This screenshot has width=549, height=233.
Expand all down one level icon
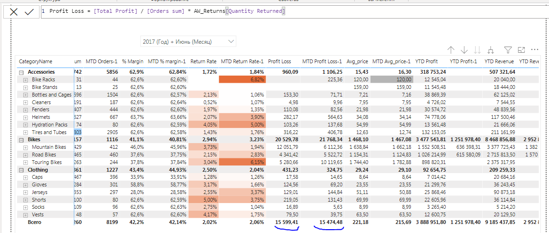click(490, 50)
